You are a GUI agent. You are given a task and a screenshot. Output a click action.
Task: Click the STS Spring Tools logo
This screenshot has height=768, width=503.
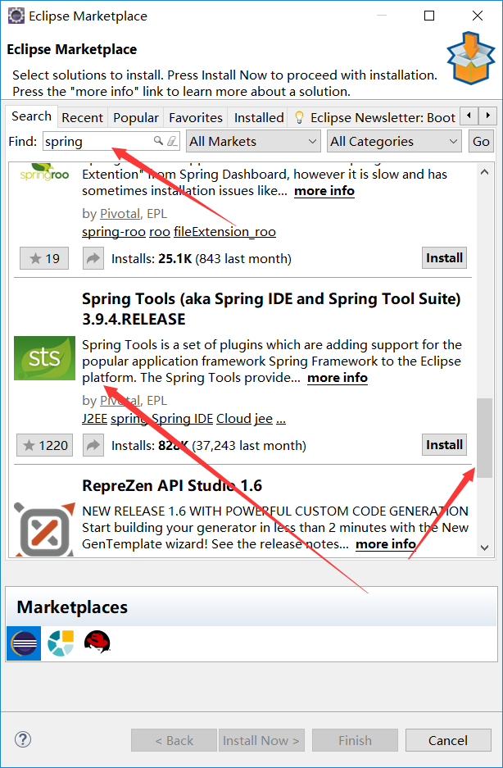click(x=44, y=358)
